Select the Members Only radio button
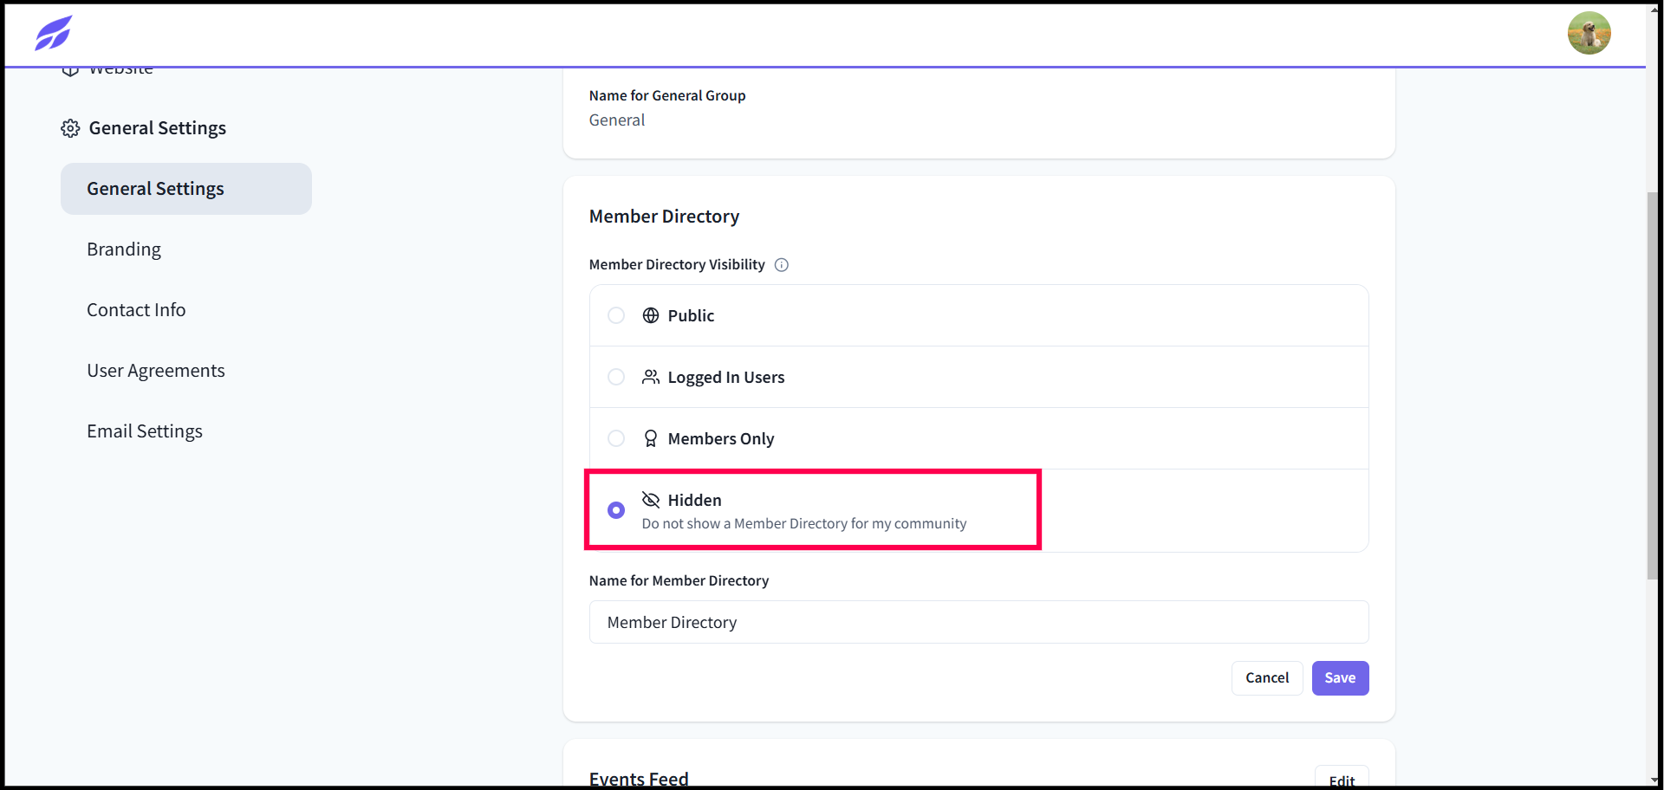Screen dimensions: 1664x790 (x=616, y=438)
